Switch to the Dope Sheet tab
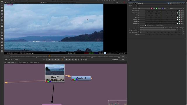187x105 pixels. tap(34, 62)
